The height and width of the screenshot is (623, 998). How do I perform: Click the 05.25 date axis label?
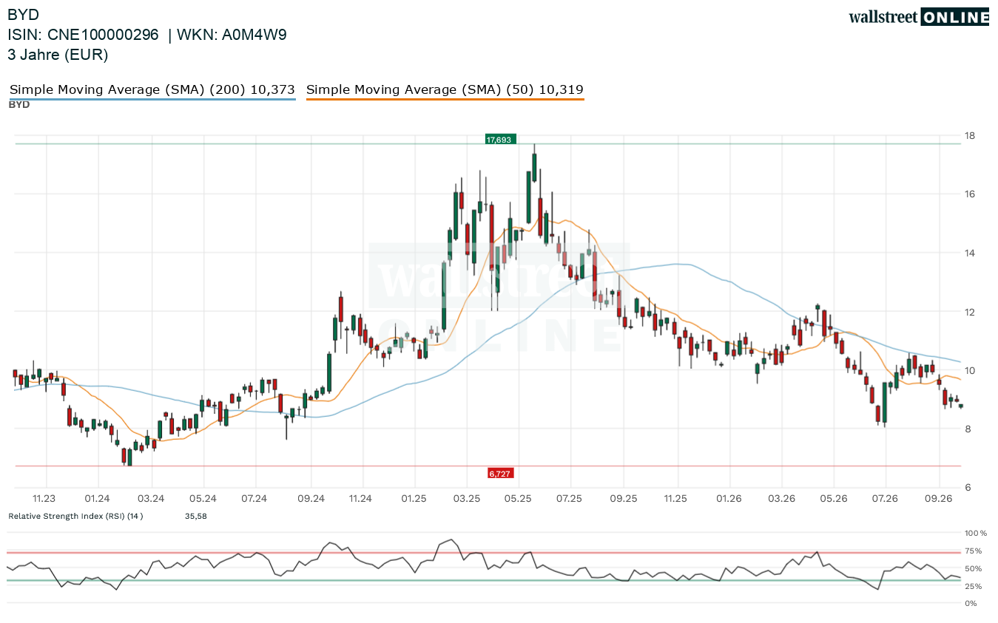coord(519,499)
